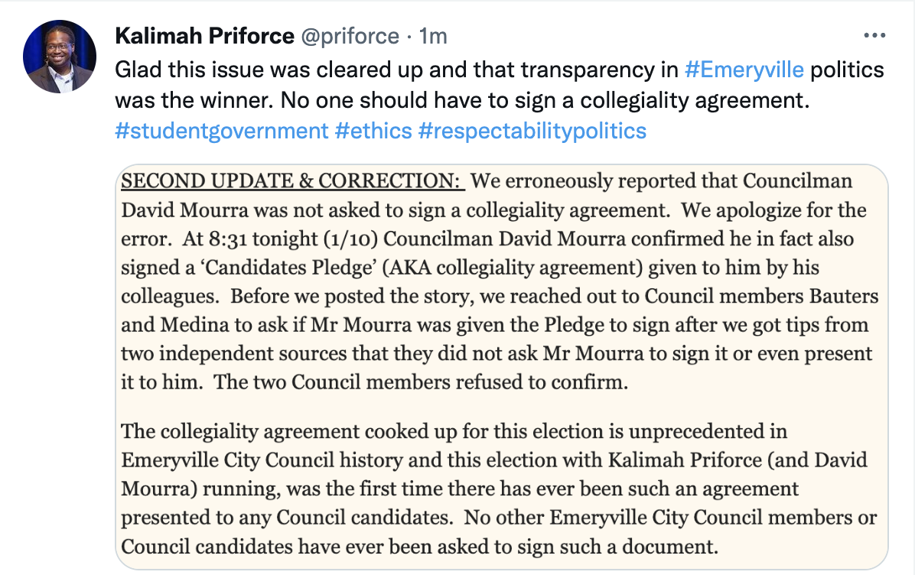The image size is (915, 575).
Task: Follow the #Emeryville hashtag
Action: point(744,70)
